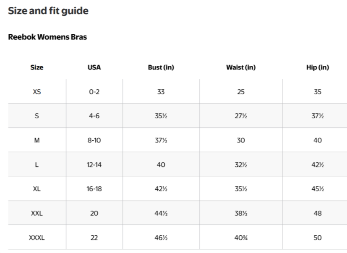Select the bust value 44½ for XXL
Image resolution: width=347 pixels, height=253 pixels.
[161, 213]
